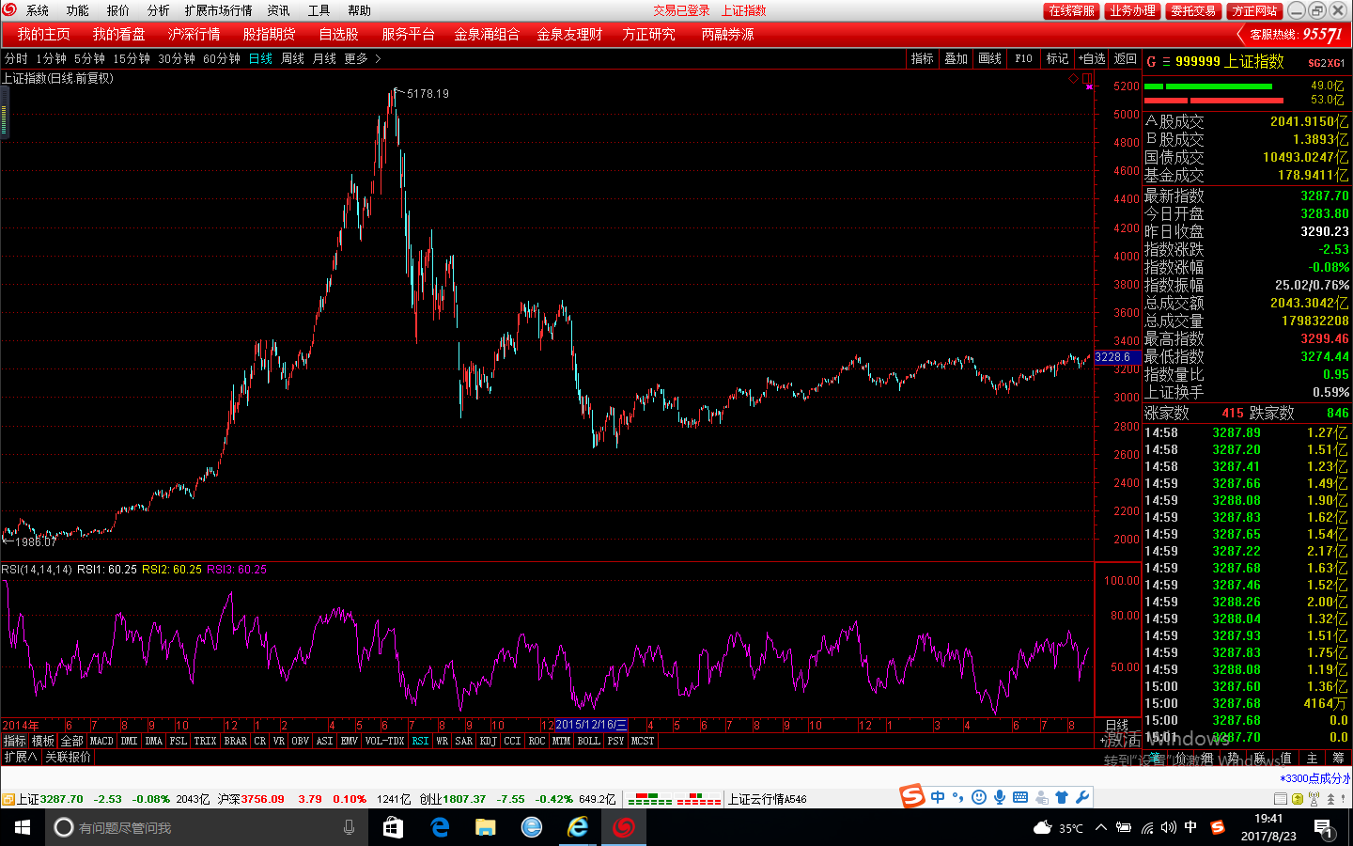Click the red rectangle window-layout icon
1353x846 pixels.
click(1087, 79)
